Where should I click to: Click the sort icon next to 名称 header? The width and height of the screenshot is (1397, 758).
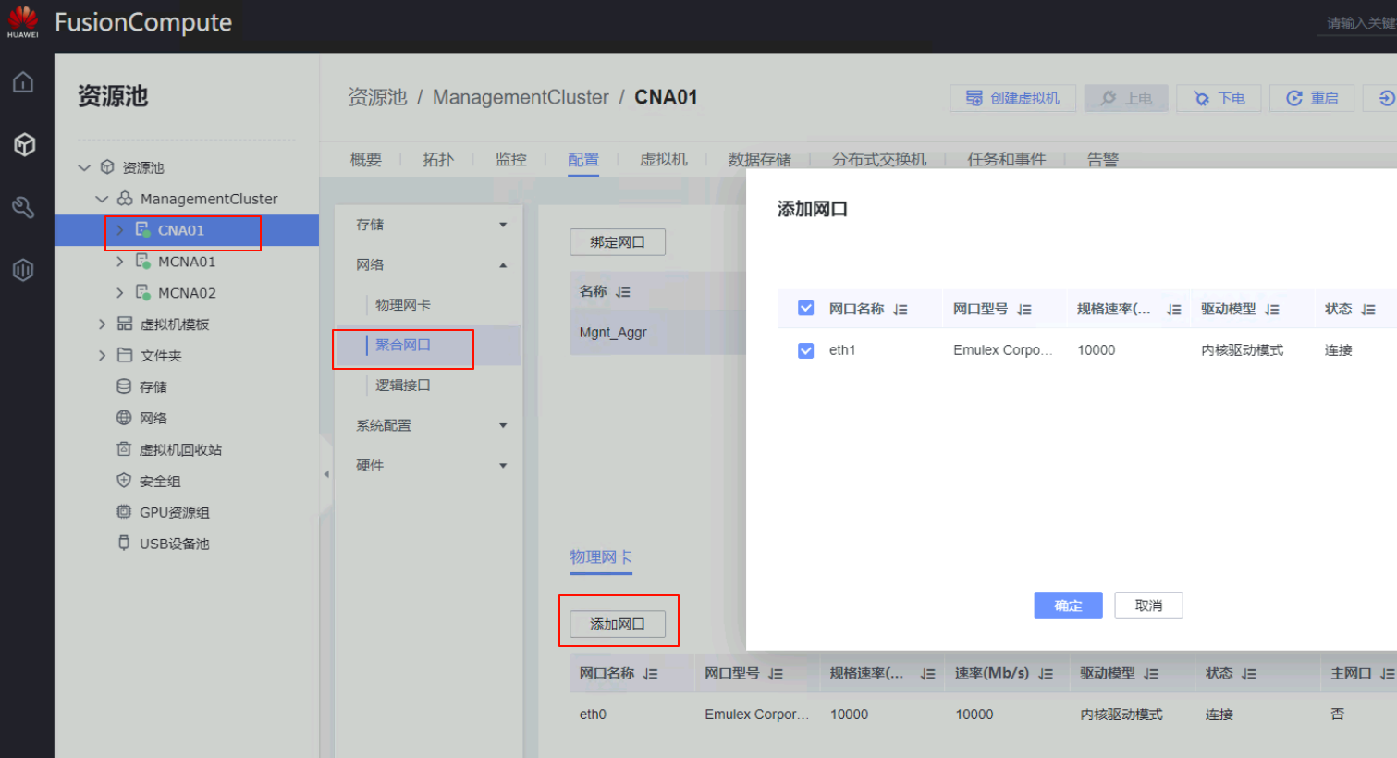coord(623,292)
